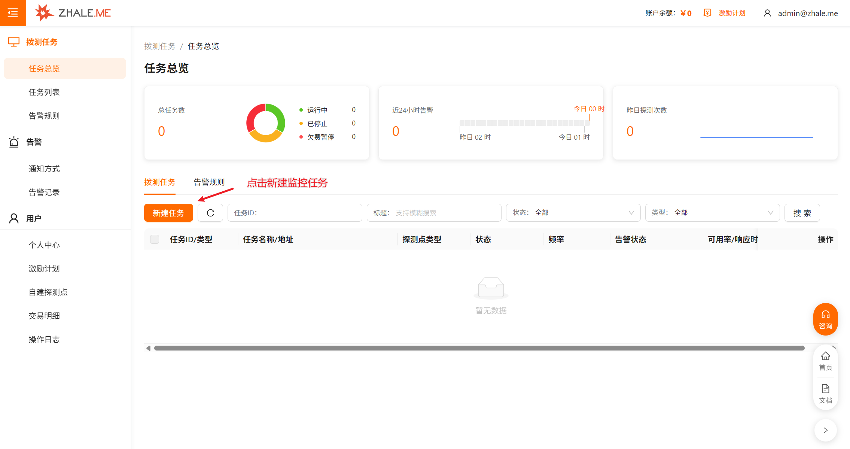This screenshot has width=850, height=449.
Task: Open 激励计划 via the top bar icon
Action: (x=707, y=12)
